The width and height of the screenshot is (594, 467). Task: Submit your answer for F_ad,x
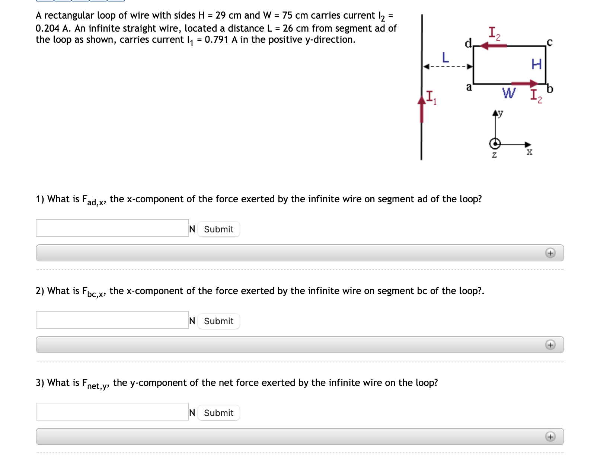pos(218,229)
